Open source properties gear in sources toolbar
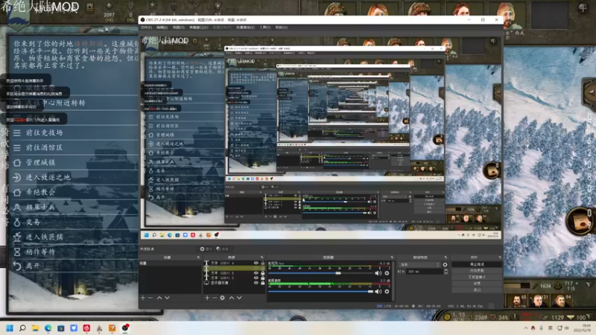The image size is (596, 335). [x=222, y=298]
